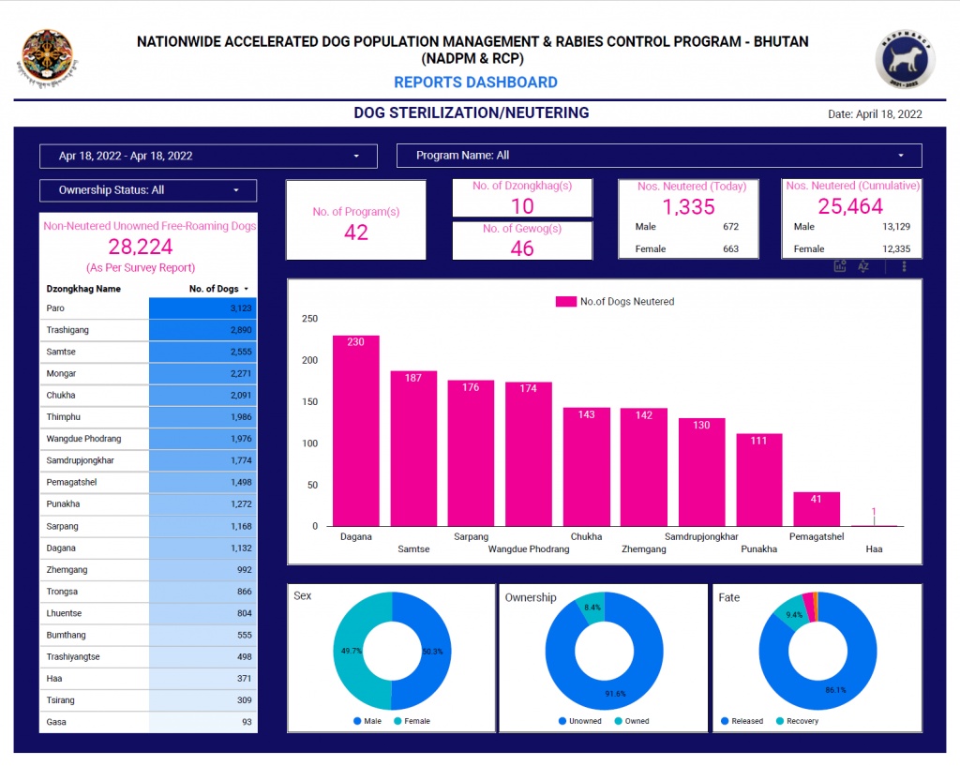The width and height of the screenshot is (960, 766).
Task: Expand the Program Name filter dropdown
Action: 659,156
